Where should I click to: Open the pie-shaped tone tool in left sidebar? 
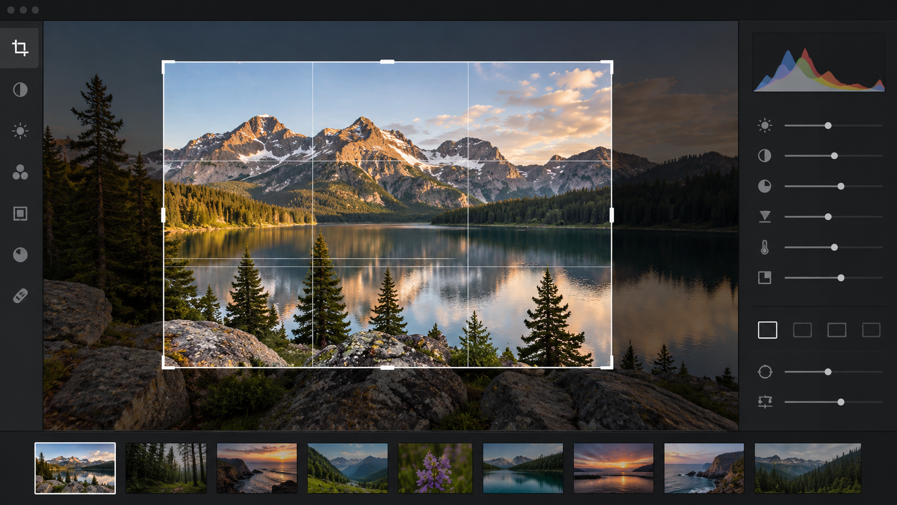[20, 254]
